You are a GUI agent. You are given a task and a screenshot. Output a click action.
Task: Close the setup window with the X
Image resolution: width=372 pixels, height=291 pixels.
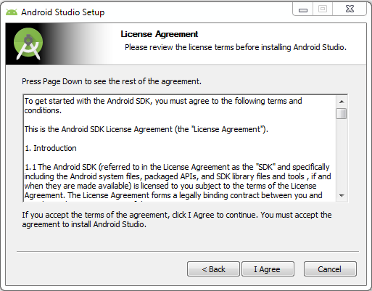pos(350,9)
